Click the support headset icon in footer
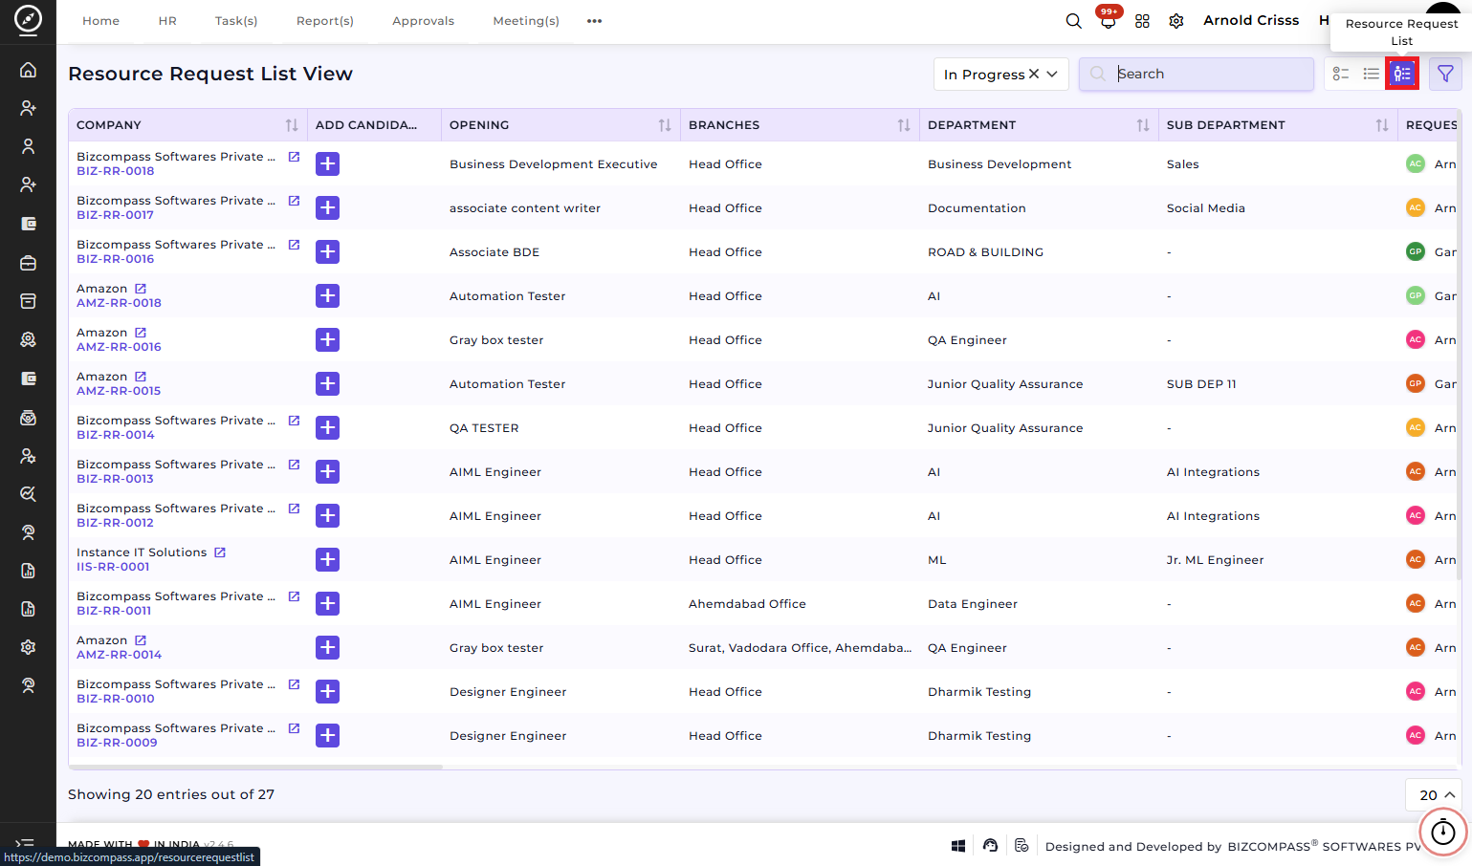Viewport: 1472px width, 866px height. (x=990, y=846)
